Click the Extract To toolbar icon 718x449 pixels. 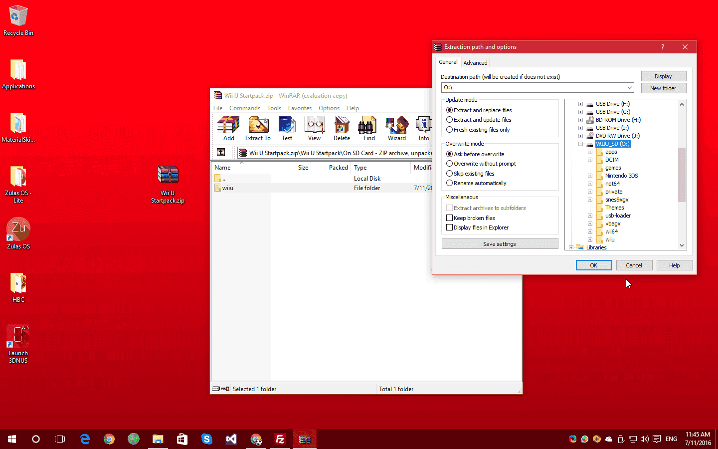coord(258,129)
